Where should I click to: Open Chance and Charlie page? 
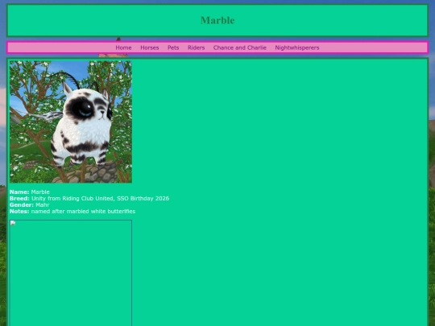tap(240, 47)
